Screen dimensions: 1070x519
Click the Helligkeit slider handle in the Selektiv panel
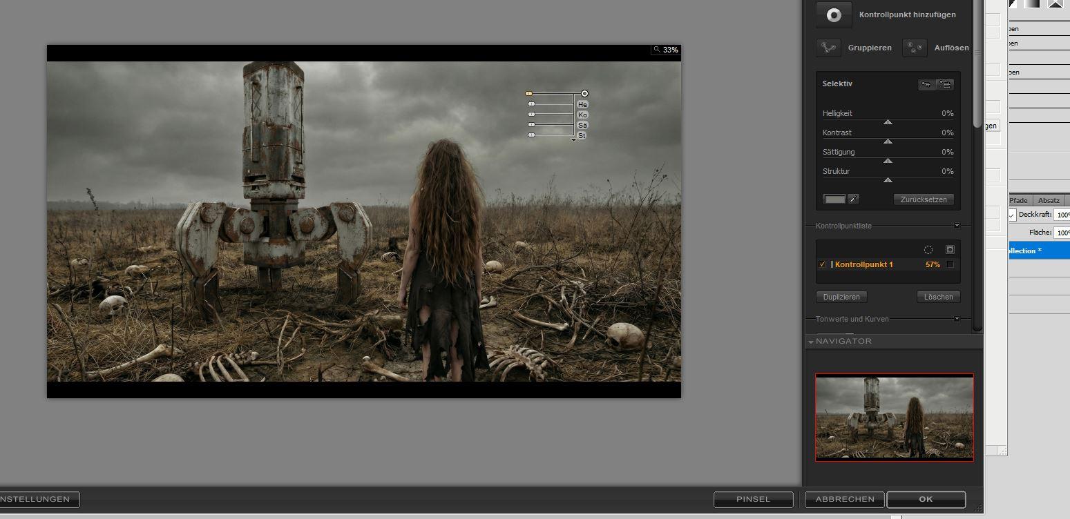tap(888, 122)
